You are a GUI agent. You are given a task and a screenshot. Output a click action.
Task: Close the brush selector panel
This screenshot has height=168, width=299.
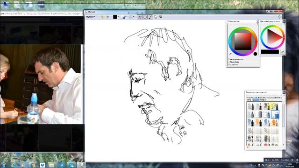284,92
